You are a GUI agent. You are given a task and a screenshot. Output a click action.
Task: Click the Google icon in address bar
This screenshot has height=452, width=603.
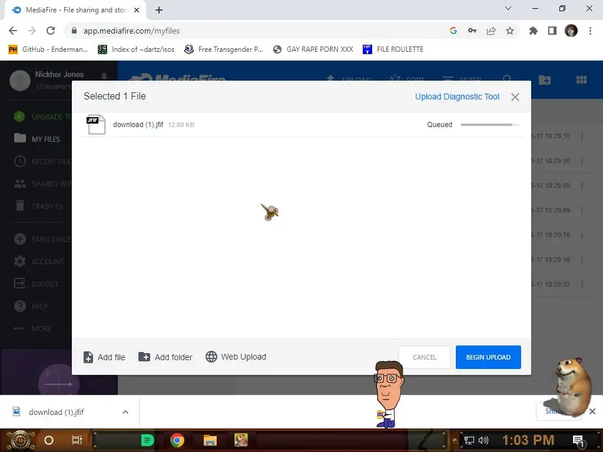point(453,31)
